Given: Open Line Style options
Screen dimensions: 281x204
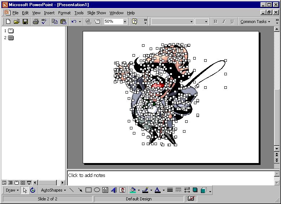Looking at the screenshot, I should pos(170,190).
